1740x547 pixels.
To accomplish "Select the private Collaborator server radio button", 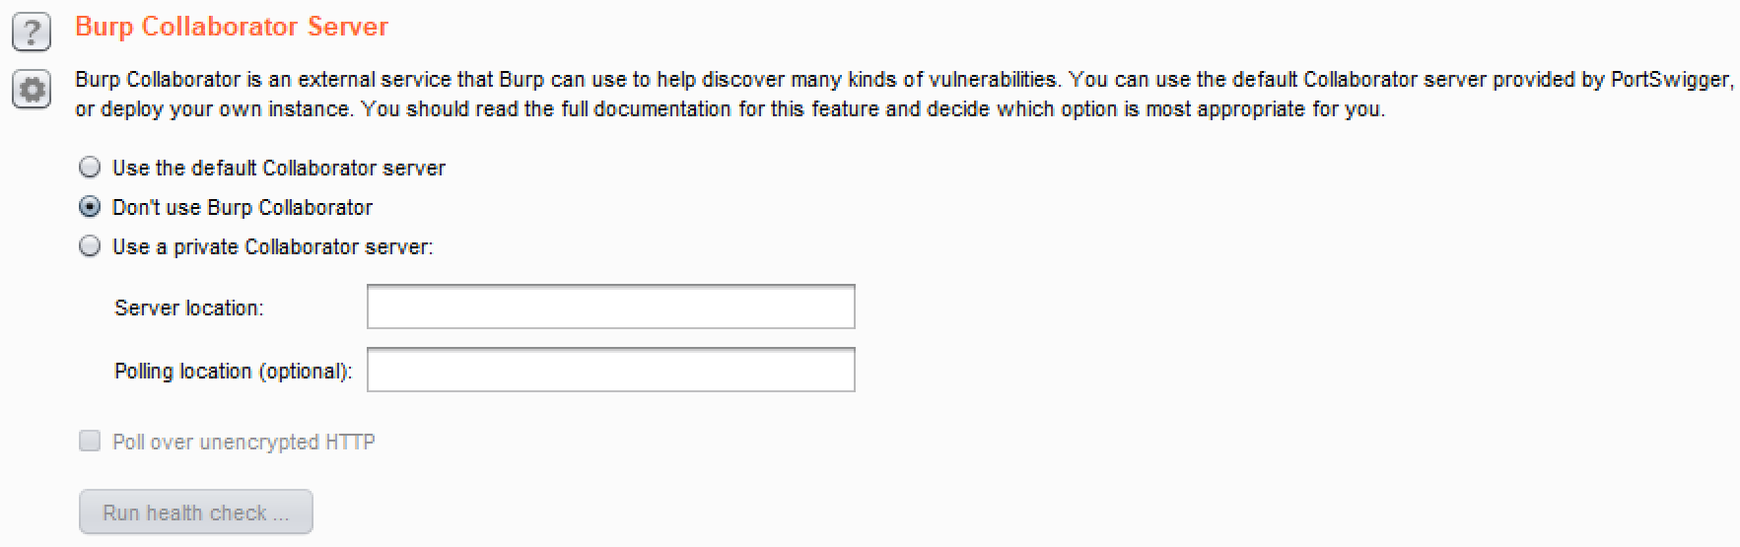I will point(90,246).
